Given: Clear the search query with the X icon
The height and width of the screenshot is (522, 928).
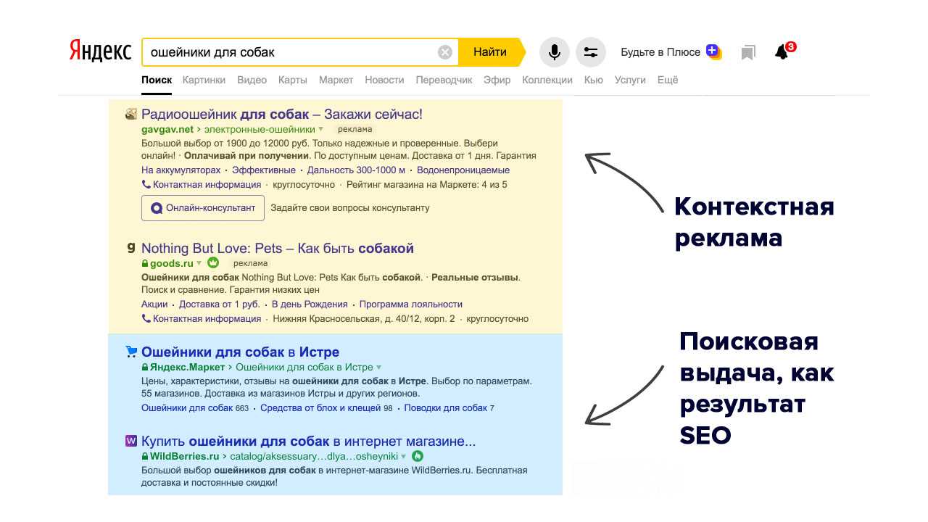Looking at the screenshot, I should (445, 52).
